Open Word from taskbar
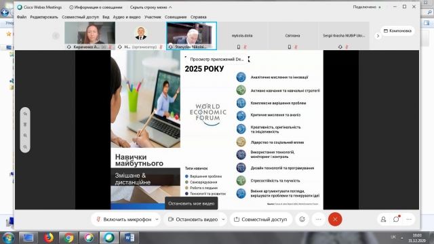This screenshot has height=244, width=434. tap(130, 238)
